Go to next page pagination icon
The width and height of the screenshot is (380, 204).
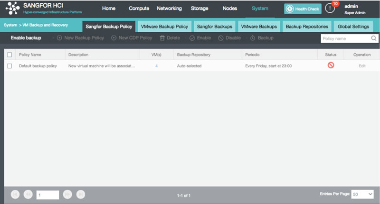tap(67, 195)
